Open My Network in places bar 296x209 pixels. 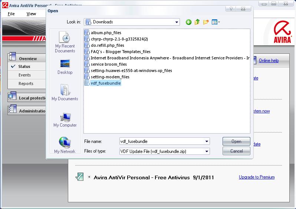(x=65, y=145)
